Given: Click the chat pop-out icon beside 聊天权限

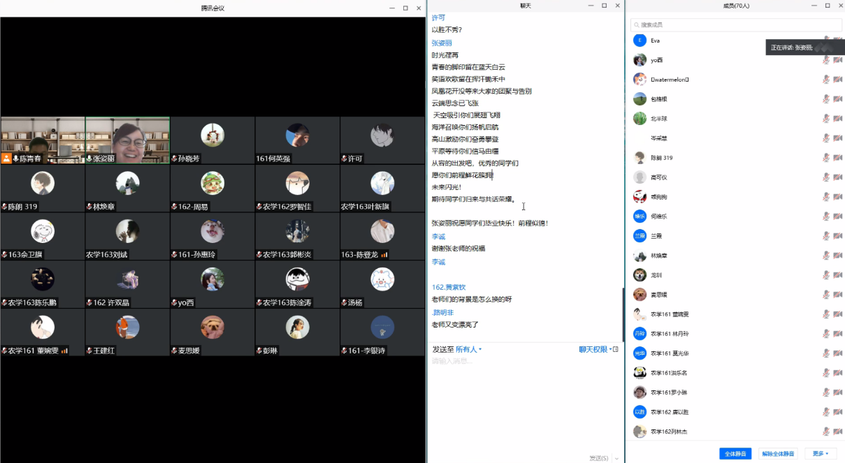Looking at the screenshot, I should tap(616, 349).
